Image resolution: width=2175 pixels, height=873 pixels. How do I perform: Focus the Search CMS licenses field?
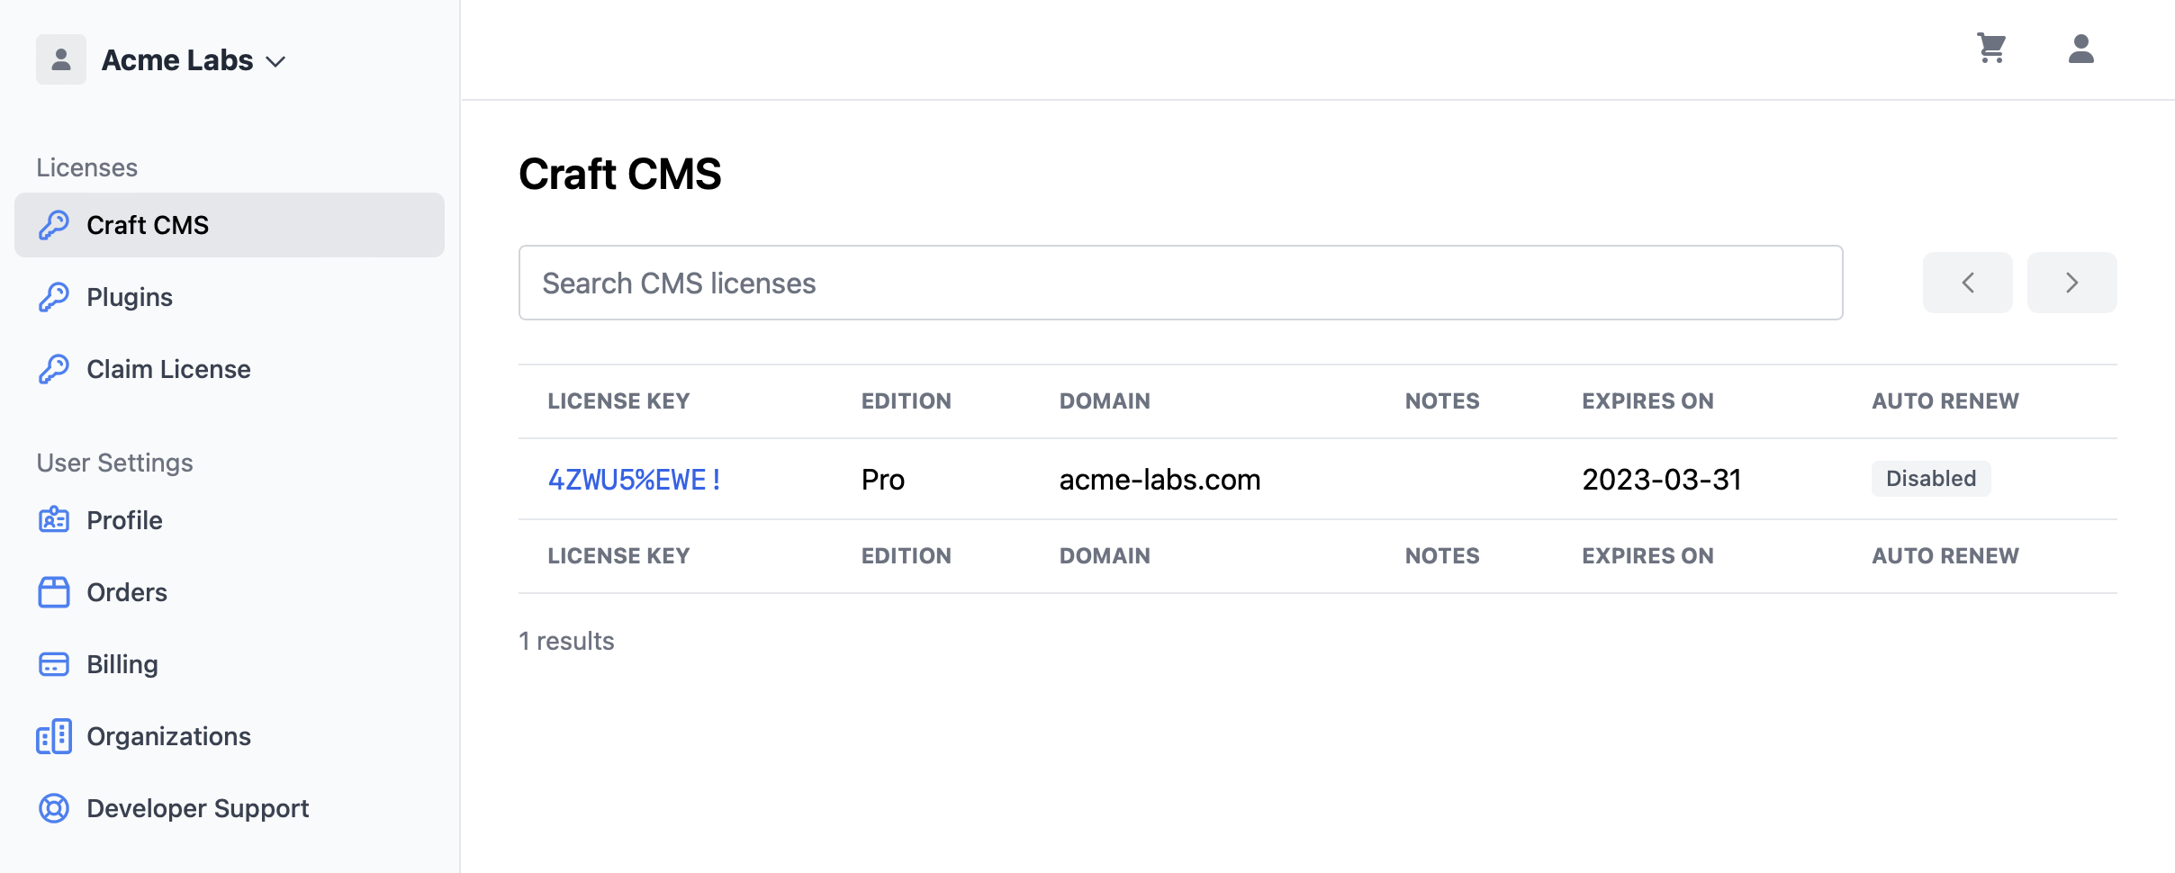[x=1181, y=283]
